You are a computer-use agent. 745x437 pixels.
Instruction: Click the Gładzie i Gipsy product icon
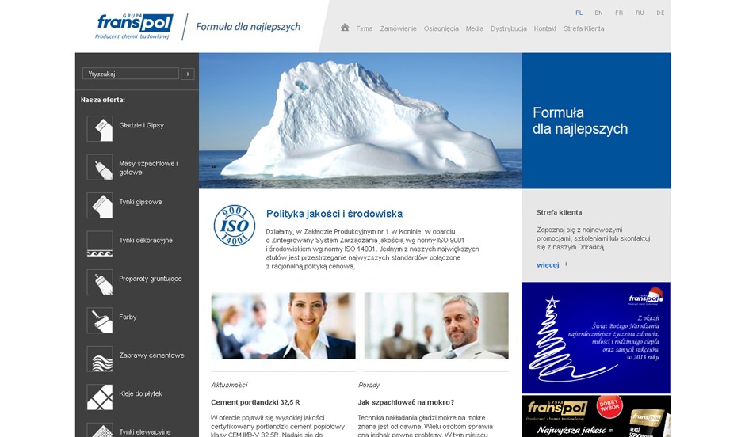100,128
